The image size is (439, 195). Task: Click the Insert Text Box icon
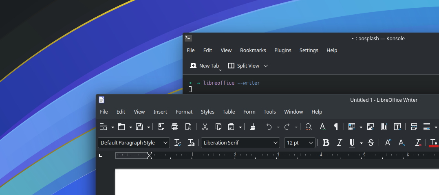coord(397,127)
